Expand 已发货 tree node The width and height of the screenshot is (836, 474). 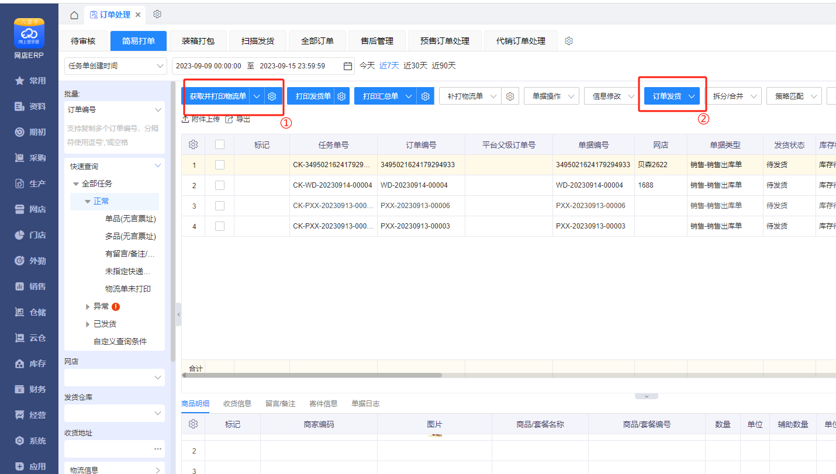tap(88, 324)
